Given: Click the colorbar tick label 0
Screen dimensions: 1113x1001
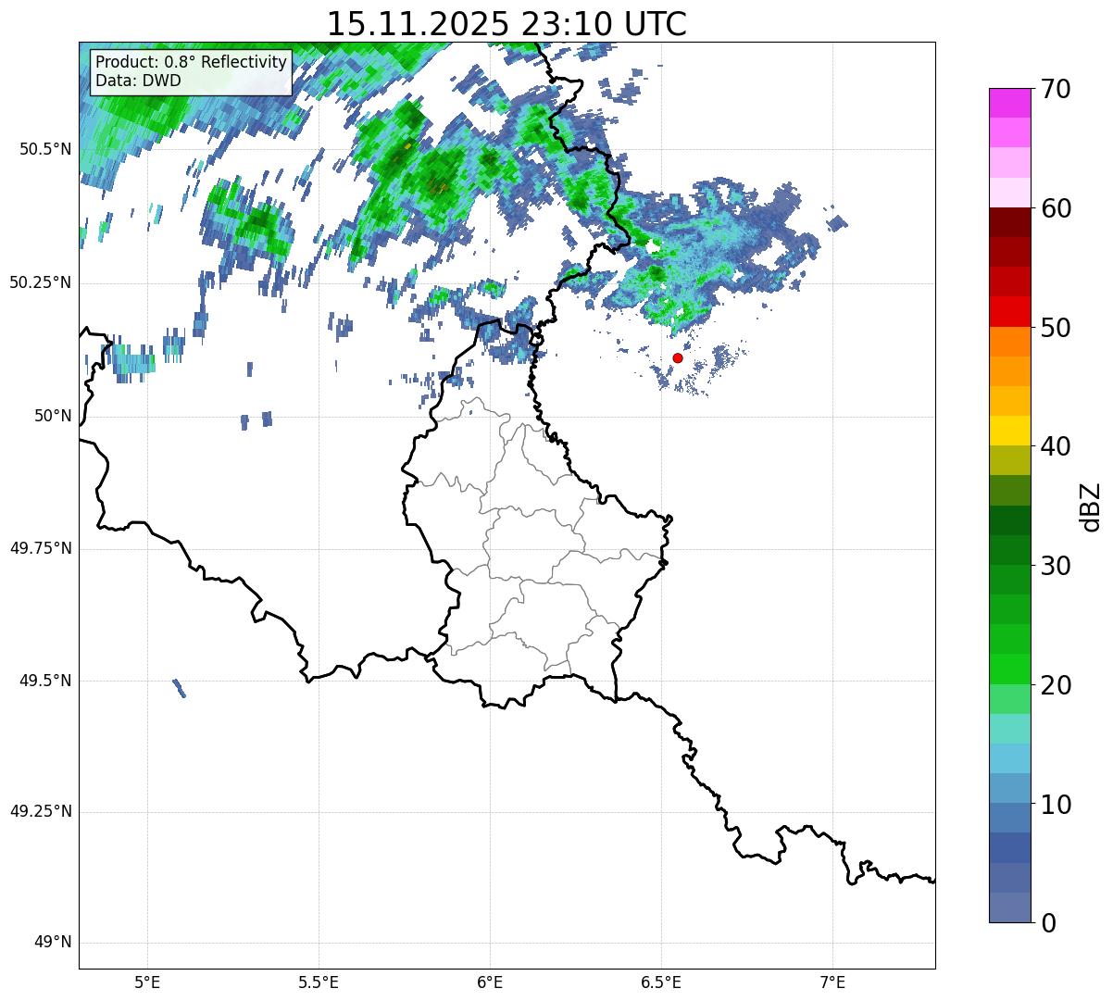Looking at the screenshot, I should tap(1049, 923).
